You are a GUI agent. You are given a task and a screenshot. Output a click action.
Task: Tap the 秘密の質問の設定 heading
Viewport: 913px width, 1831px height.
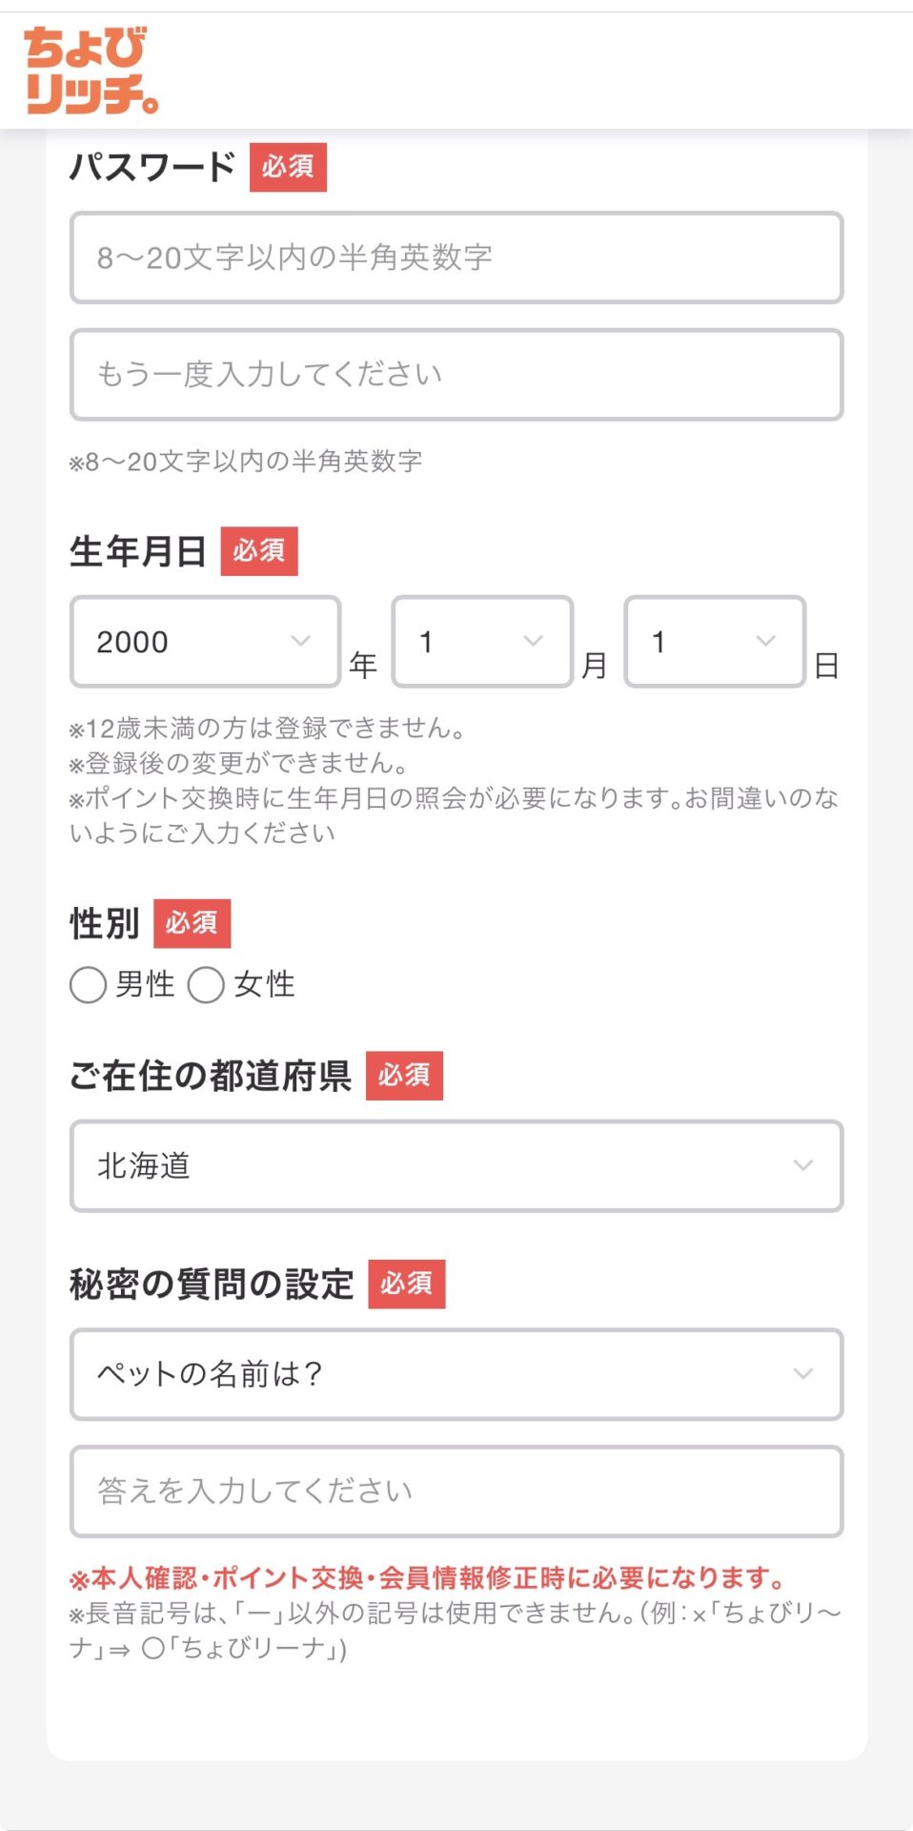pos(212,1285)
